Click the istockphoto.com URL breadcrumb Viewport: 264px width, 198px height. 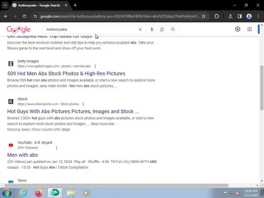click(48, 104)
